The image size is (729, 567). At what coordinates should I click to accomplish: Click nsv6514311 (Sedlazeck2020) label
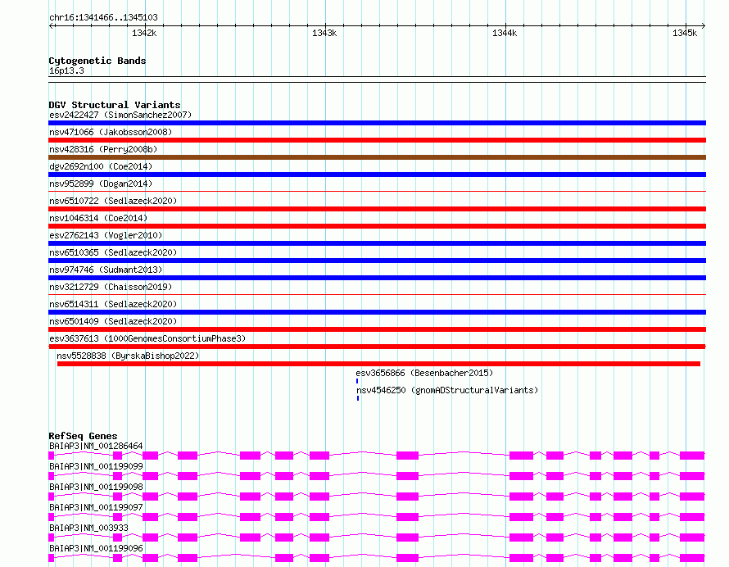[113, 304]
